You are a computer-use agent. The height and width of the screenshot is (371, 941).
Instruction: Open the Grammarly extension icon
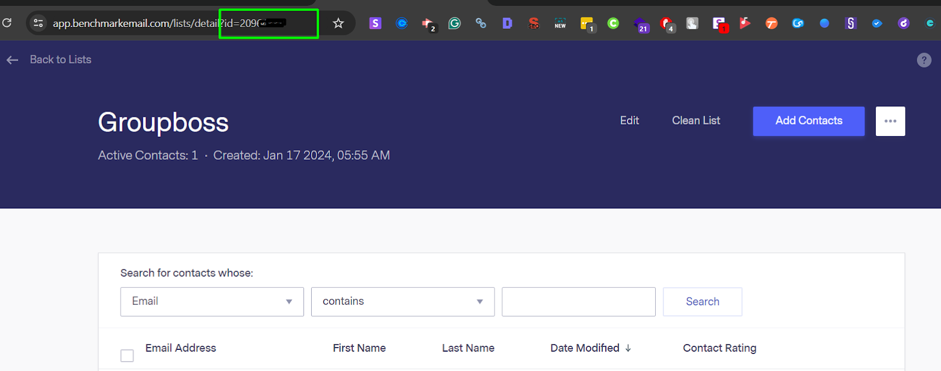(455, 23)
